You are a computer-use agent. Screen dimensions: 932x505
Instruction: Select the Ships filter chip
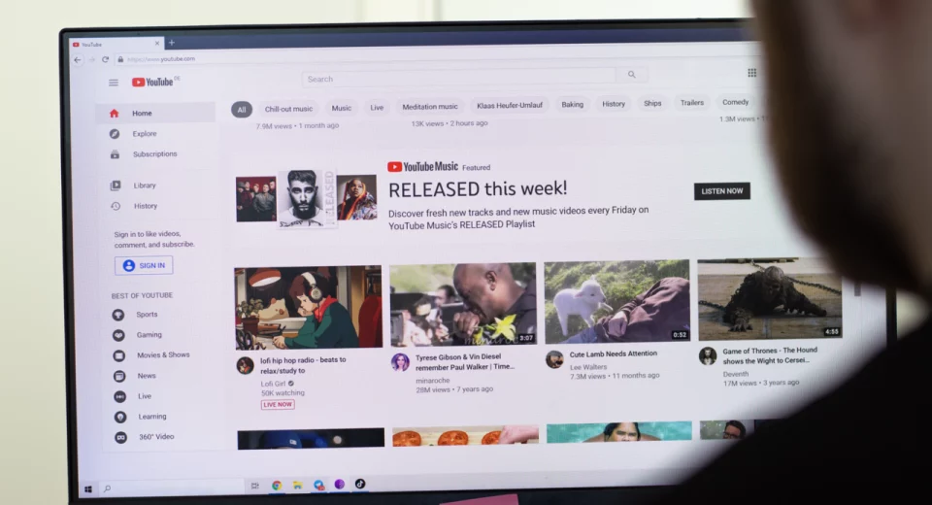[x=652, y=103]
